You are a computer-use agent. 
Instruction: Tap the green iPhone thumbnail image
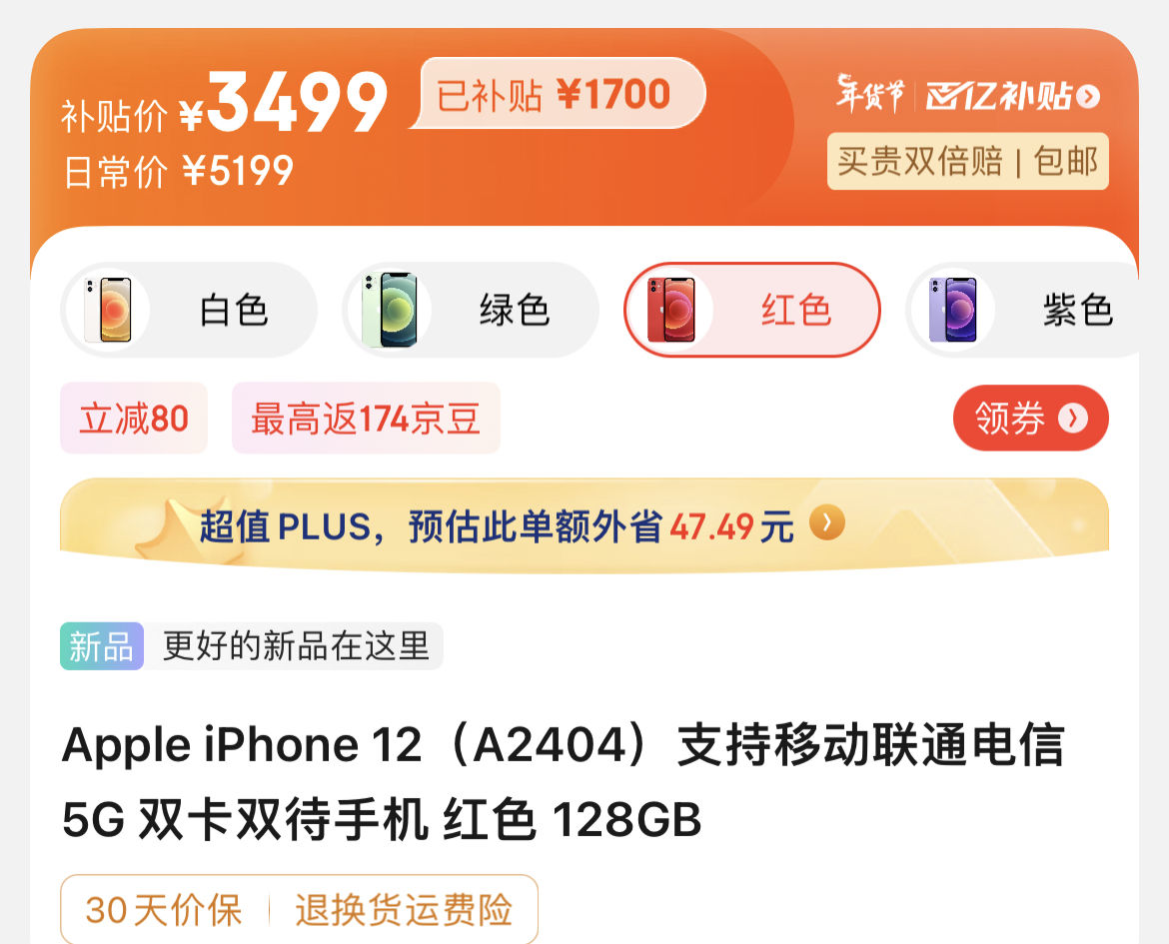click(x=390, y=310)
